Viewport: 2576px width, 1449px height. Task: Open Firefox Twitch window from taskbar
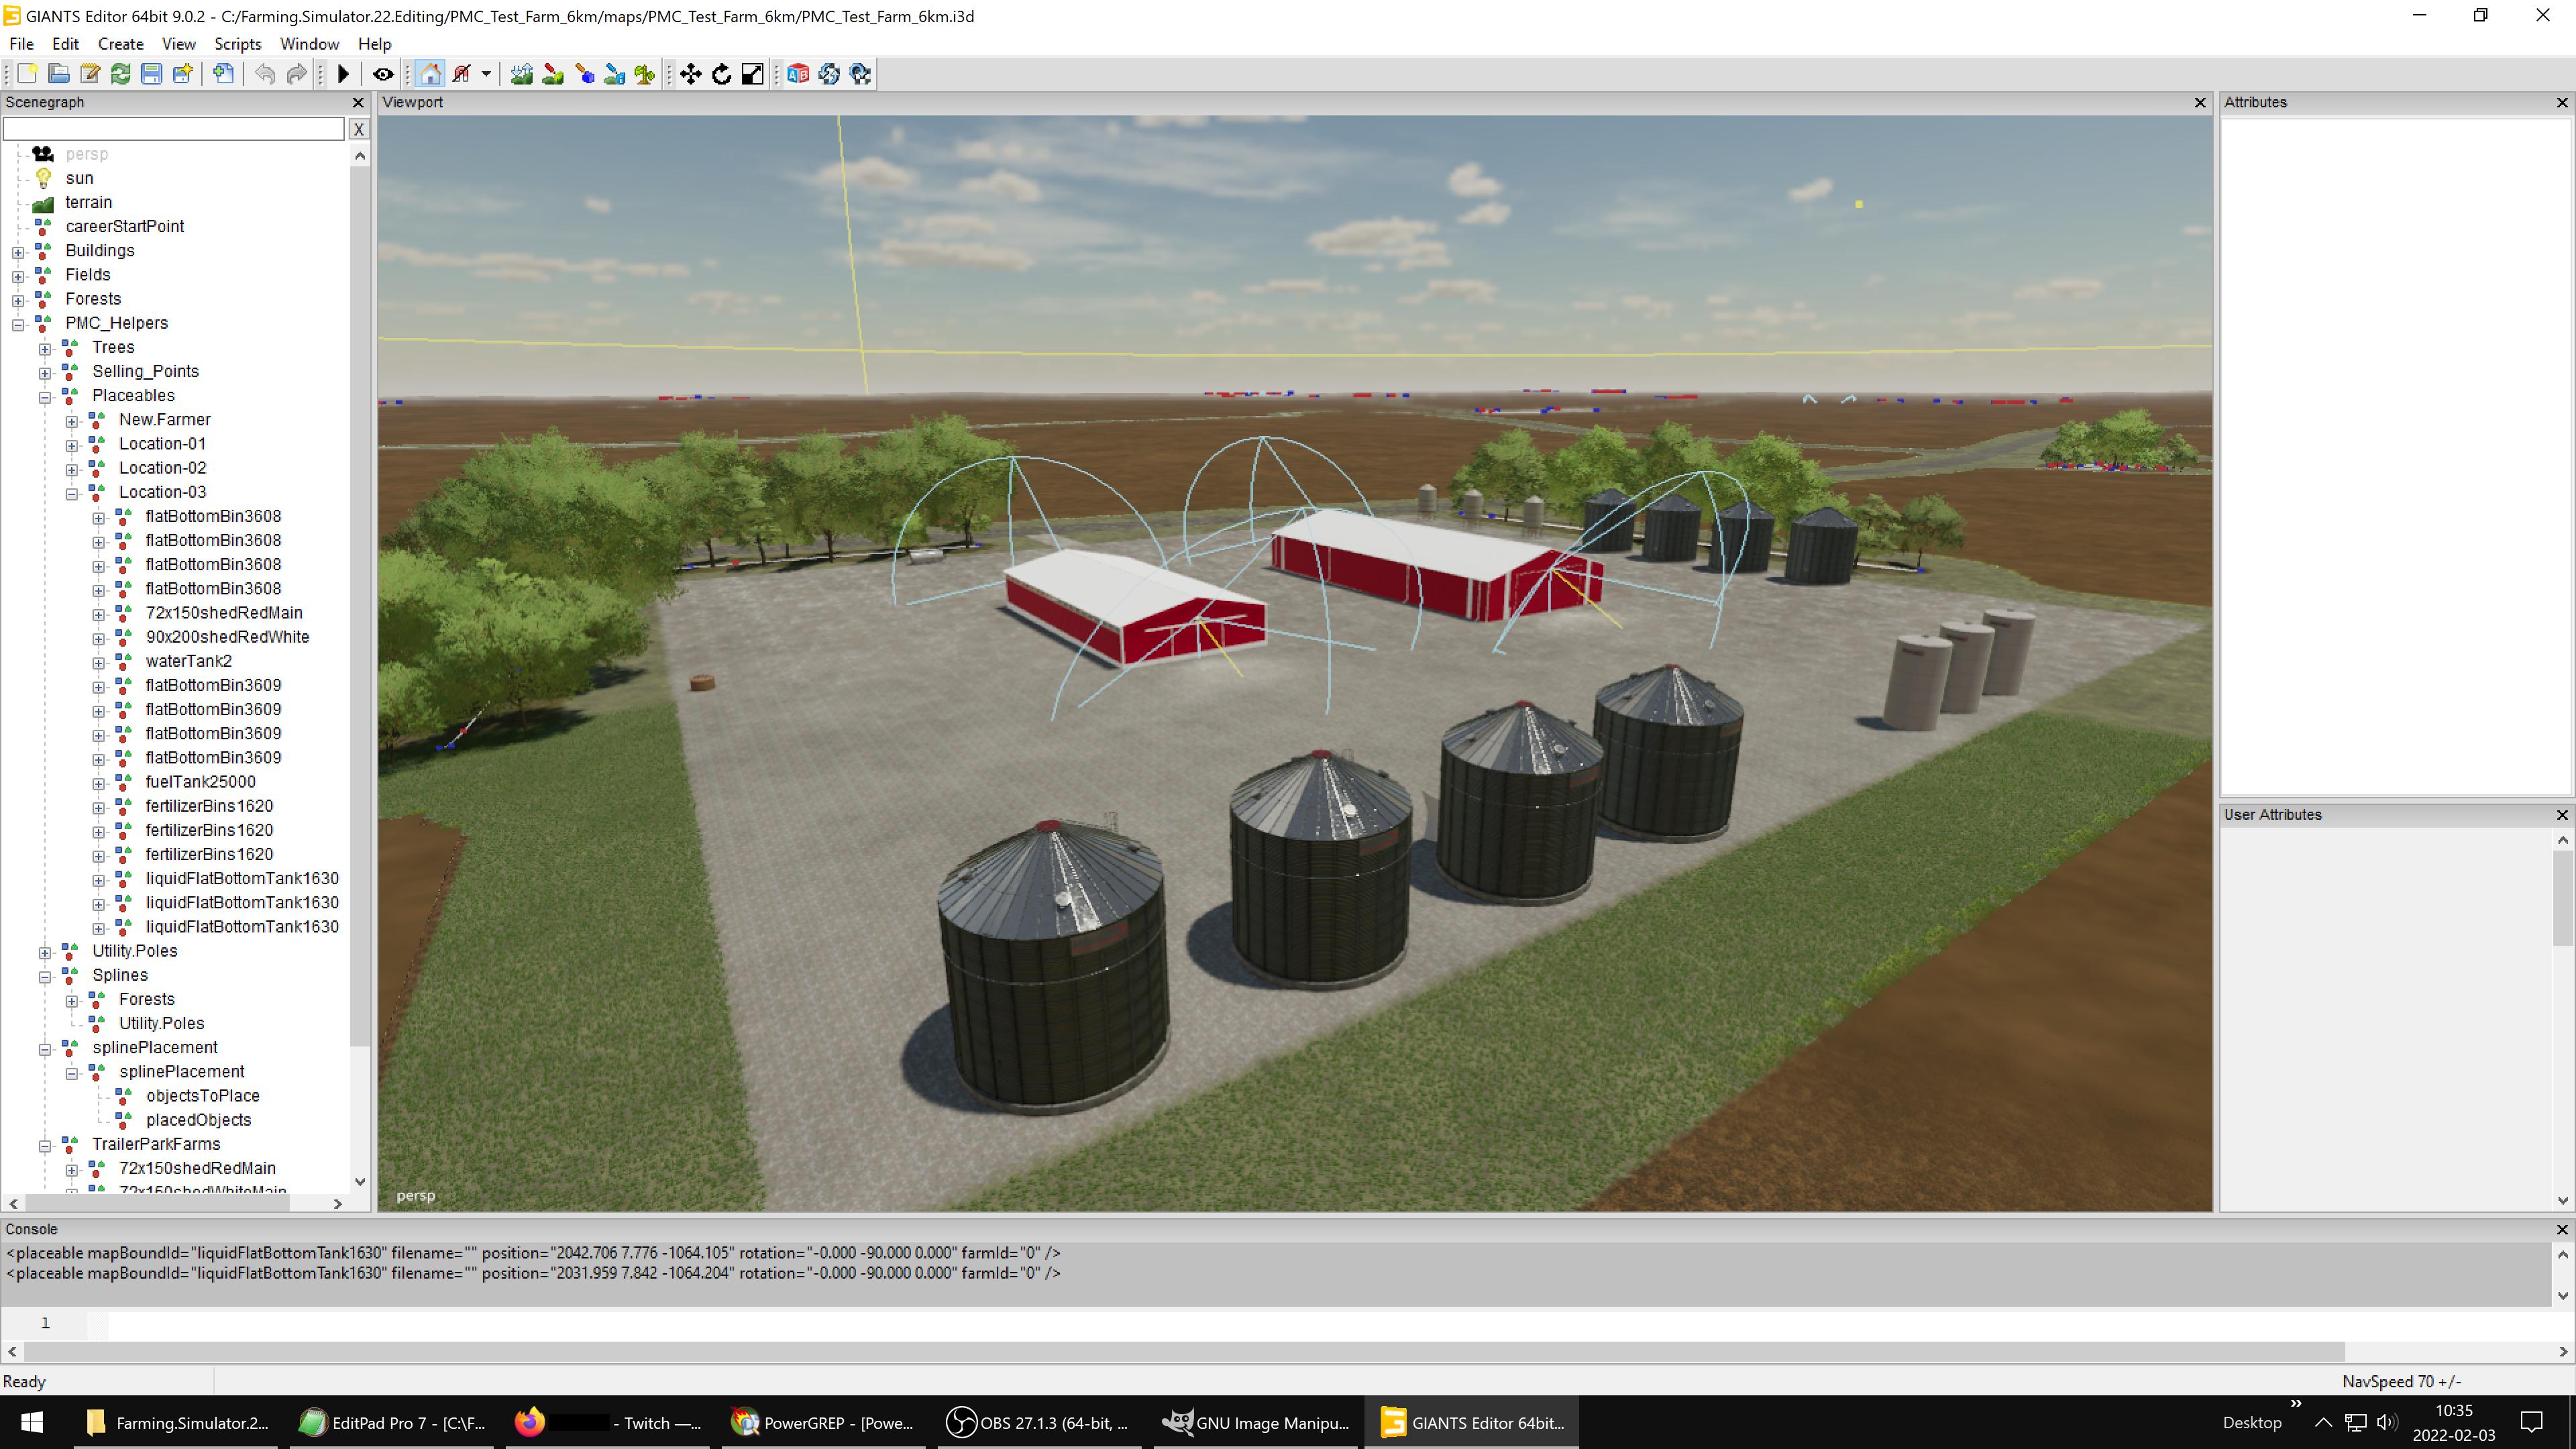[x=607, y=1422]
